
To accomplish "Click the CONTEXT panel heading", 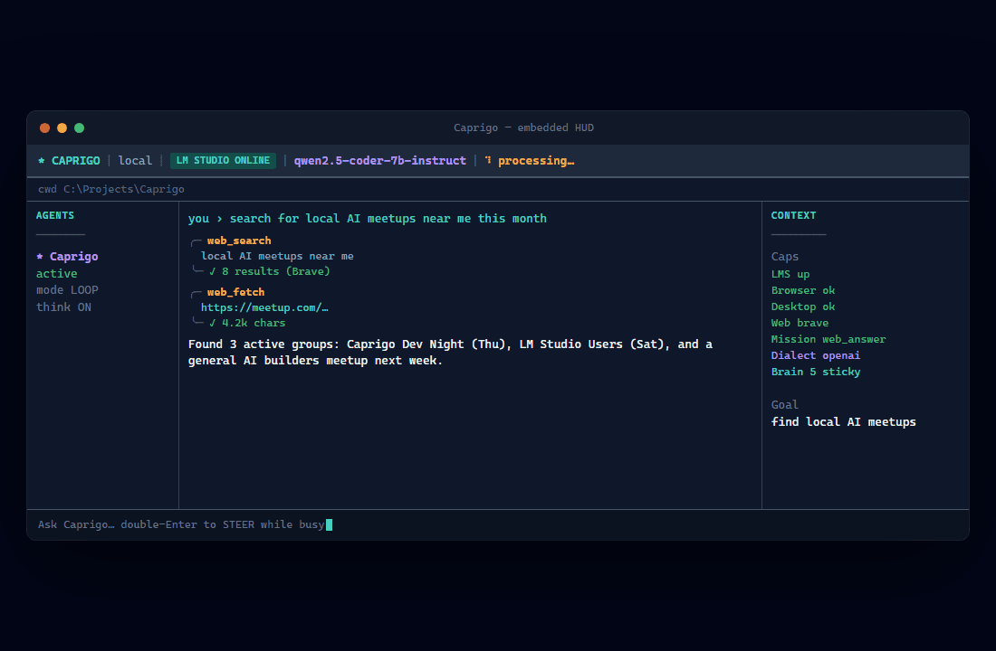I will [793, 216].
